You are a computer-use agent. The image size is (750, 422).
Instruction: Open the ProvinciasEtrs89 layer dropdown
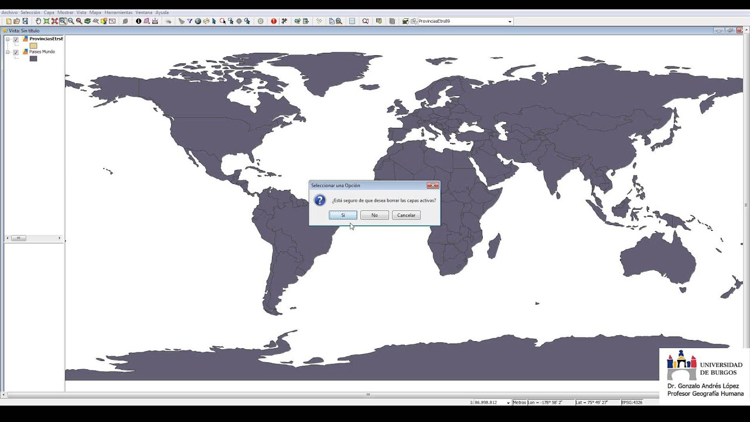(510, 22)
